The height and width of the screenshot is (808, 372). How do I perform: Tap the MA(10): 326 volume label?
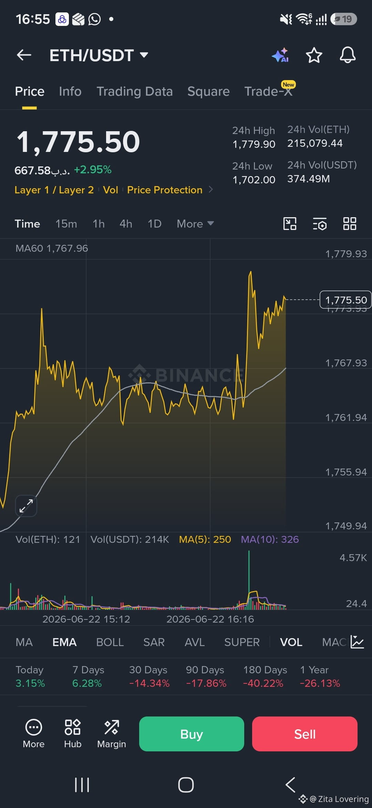270,539
